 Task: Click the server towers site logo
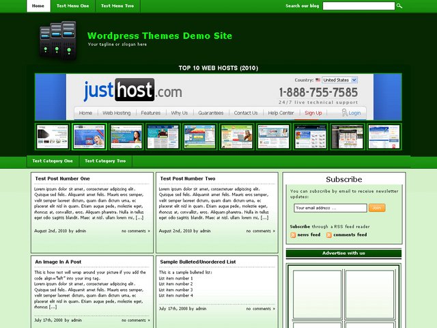coord(58,40)
